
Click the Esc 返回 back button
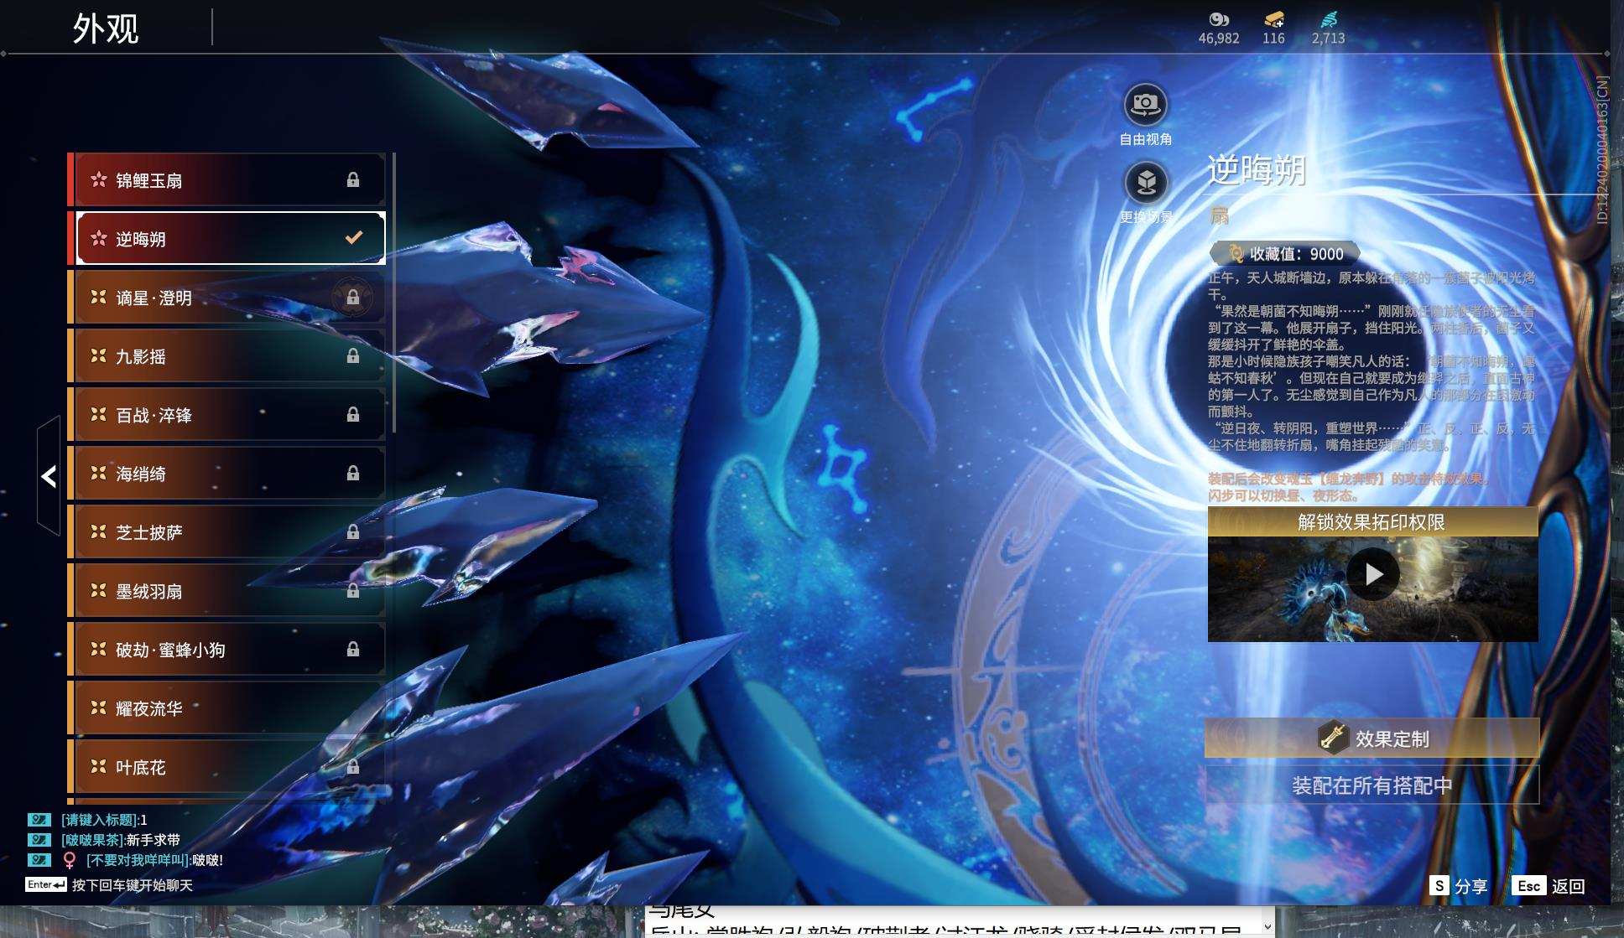click(1549, 886)
